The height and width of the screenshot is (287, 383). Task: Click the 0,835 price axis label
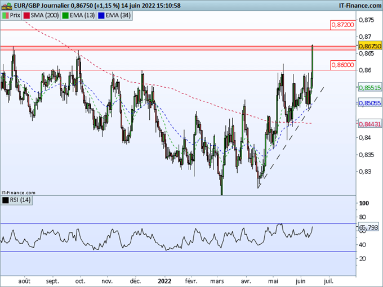point(366,155)
